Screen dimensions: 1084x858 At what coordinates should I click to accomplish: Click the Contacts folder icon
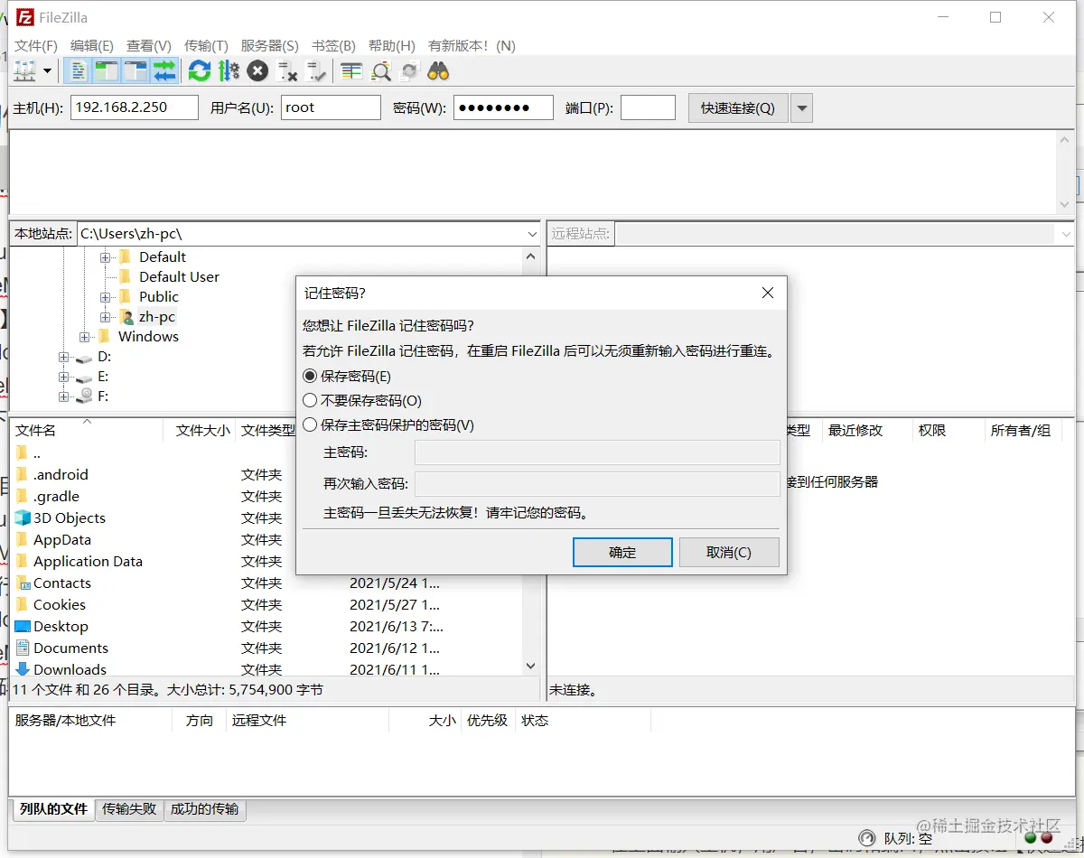click(x=23, y=583)
